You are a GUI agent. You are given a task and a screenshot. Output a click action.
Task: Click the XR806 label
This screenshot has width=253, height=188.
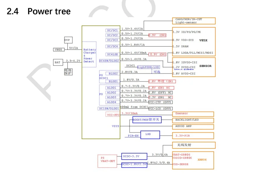(202, 160)
